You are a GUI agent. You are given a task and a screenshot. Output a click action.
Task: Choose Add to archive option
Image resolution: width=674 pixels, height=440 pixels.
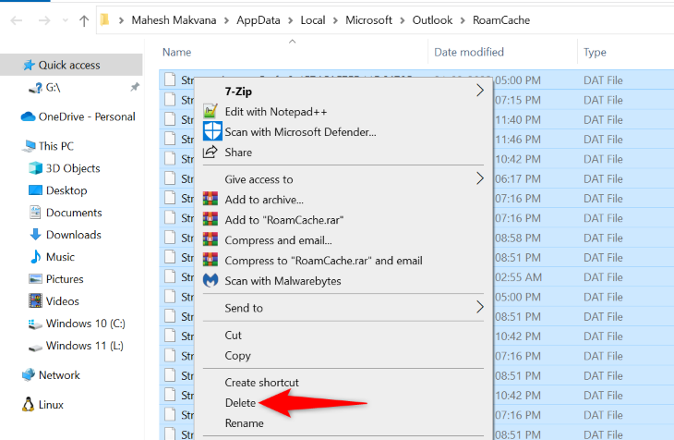tap(343, 200)
